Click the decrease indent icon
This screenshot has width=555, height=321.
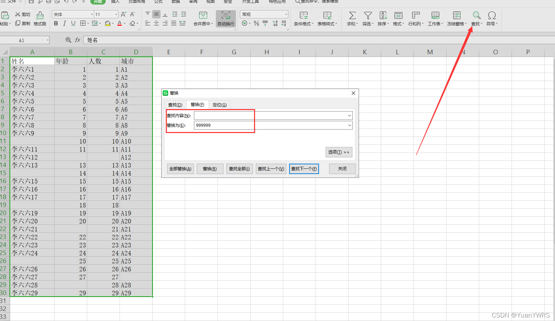175,14
